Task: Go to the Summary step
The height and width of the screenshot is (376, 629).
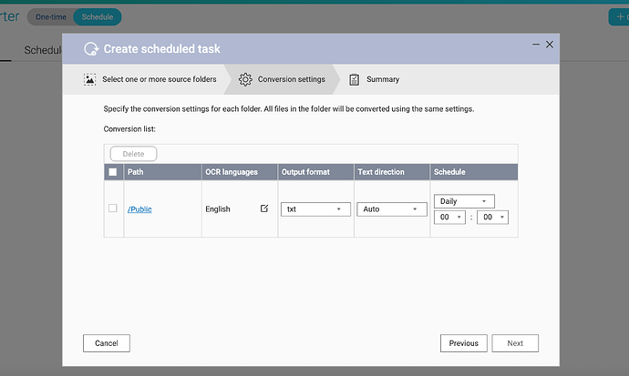Action: tap(375, 79)
